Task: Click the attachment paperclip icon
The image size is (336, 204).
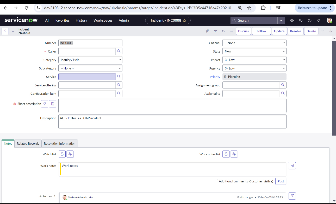Action: [x=207, y=31]
